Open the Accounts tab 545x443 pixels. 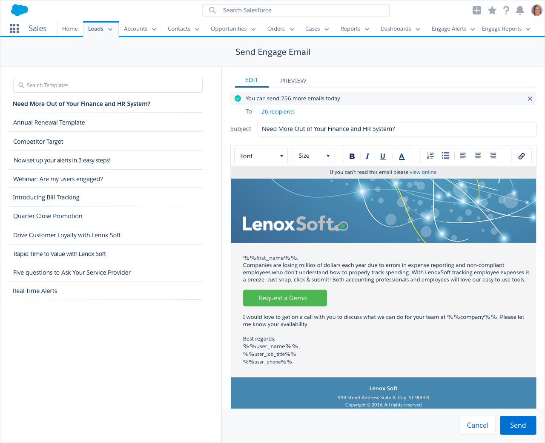(x=135, y=29)
